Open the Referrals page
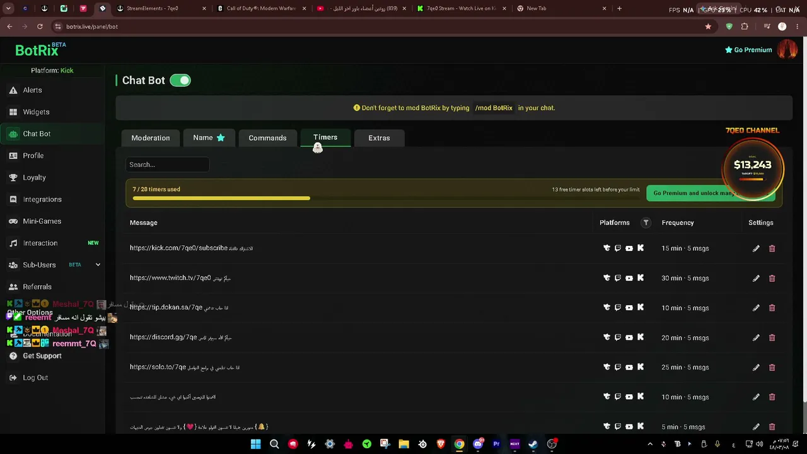Viewport: 807px width, 454px height. (37, 287)
